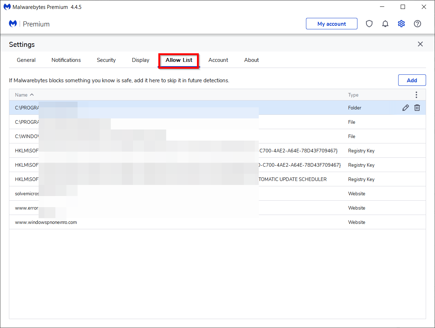
Task: Minimize the Malwarebytes window
Action: [x=382, y=7]
